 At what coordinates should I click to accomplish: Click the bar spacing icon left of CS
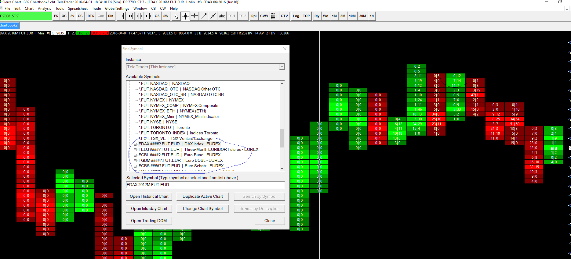click(149, 16)
